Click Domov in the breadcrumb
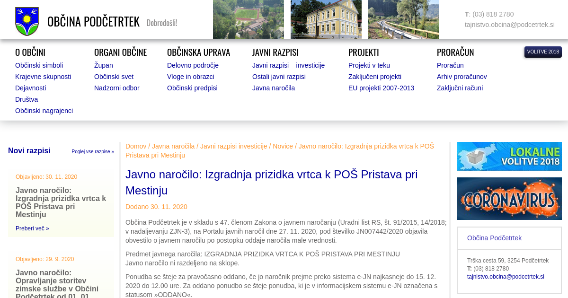Viewport: 568px width, 298px height. pos(135,146)
